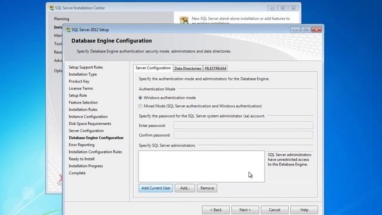382x215 pixels.
Task: Cancel the SQL Server setup
Action: click(x=275, y=210)
